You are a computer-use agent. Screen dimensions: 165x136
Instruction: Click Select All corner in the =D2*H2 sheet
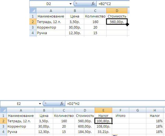[4, 110]
